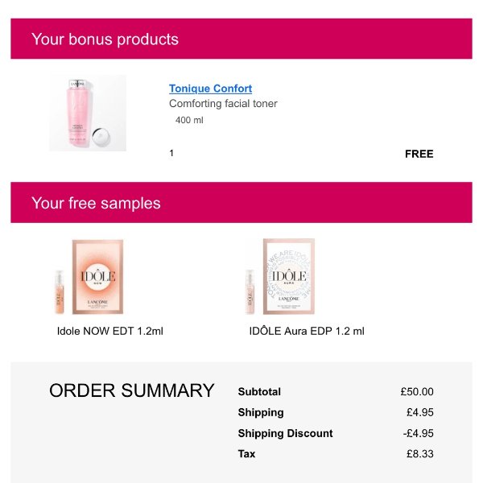Viewport: 483px width, 483px height.
Task: Click the Subtotal label
Action: [259, 392]
